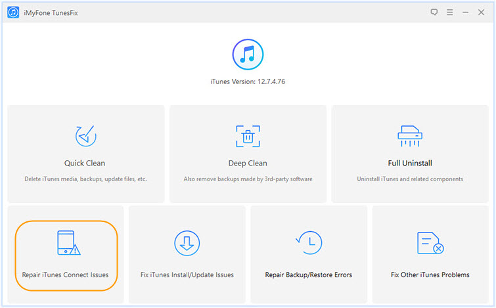Click the device warning icon for connect issues
The width and height of the screenshot is (496, 308).
(x=68, y=243)
